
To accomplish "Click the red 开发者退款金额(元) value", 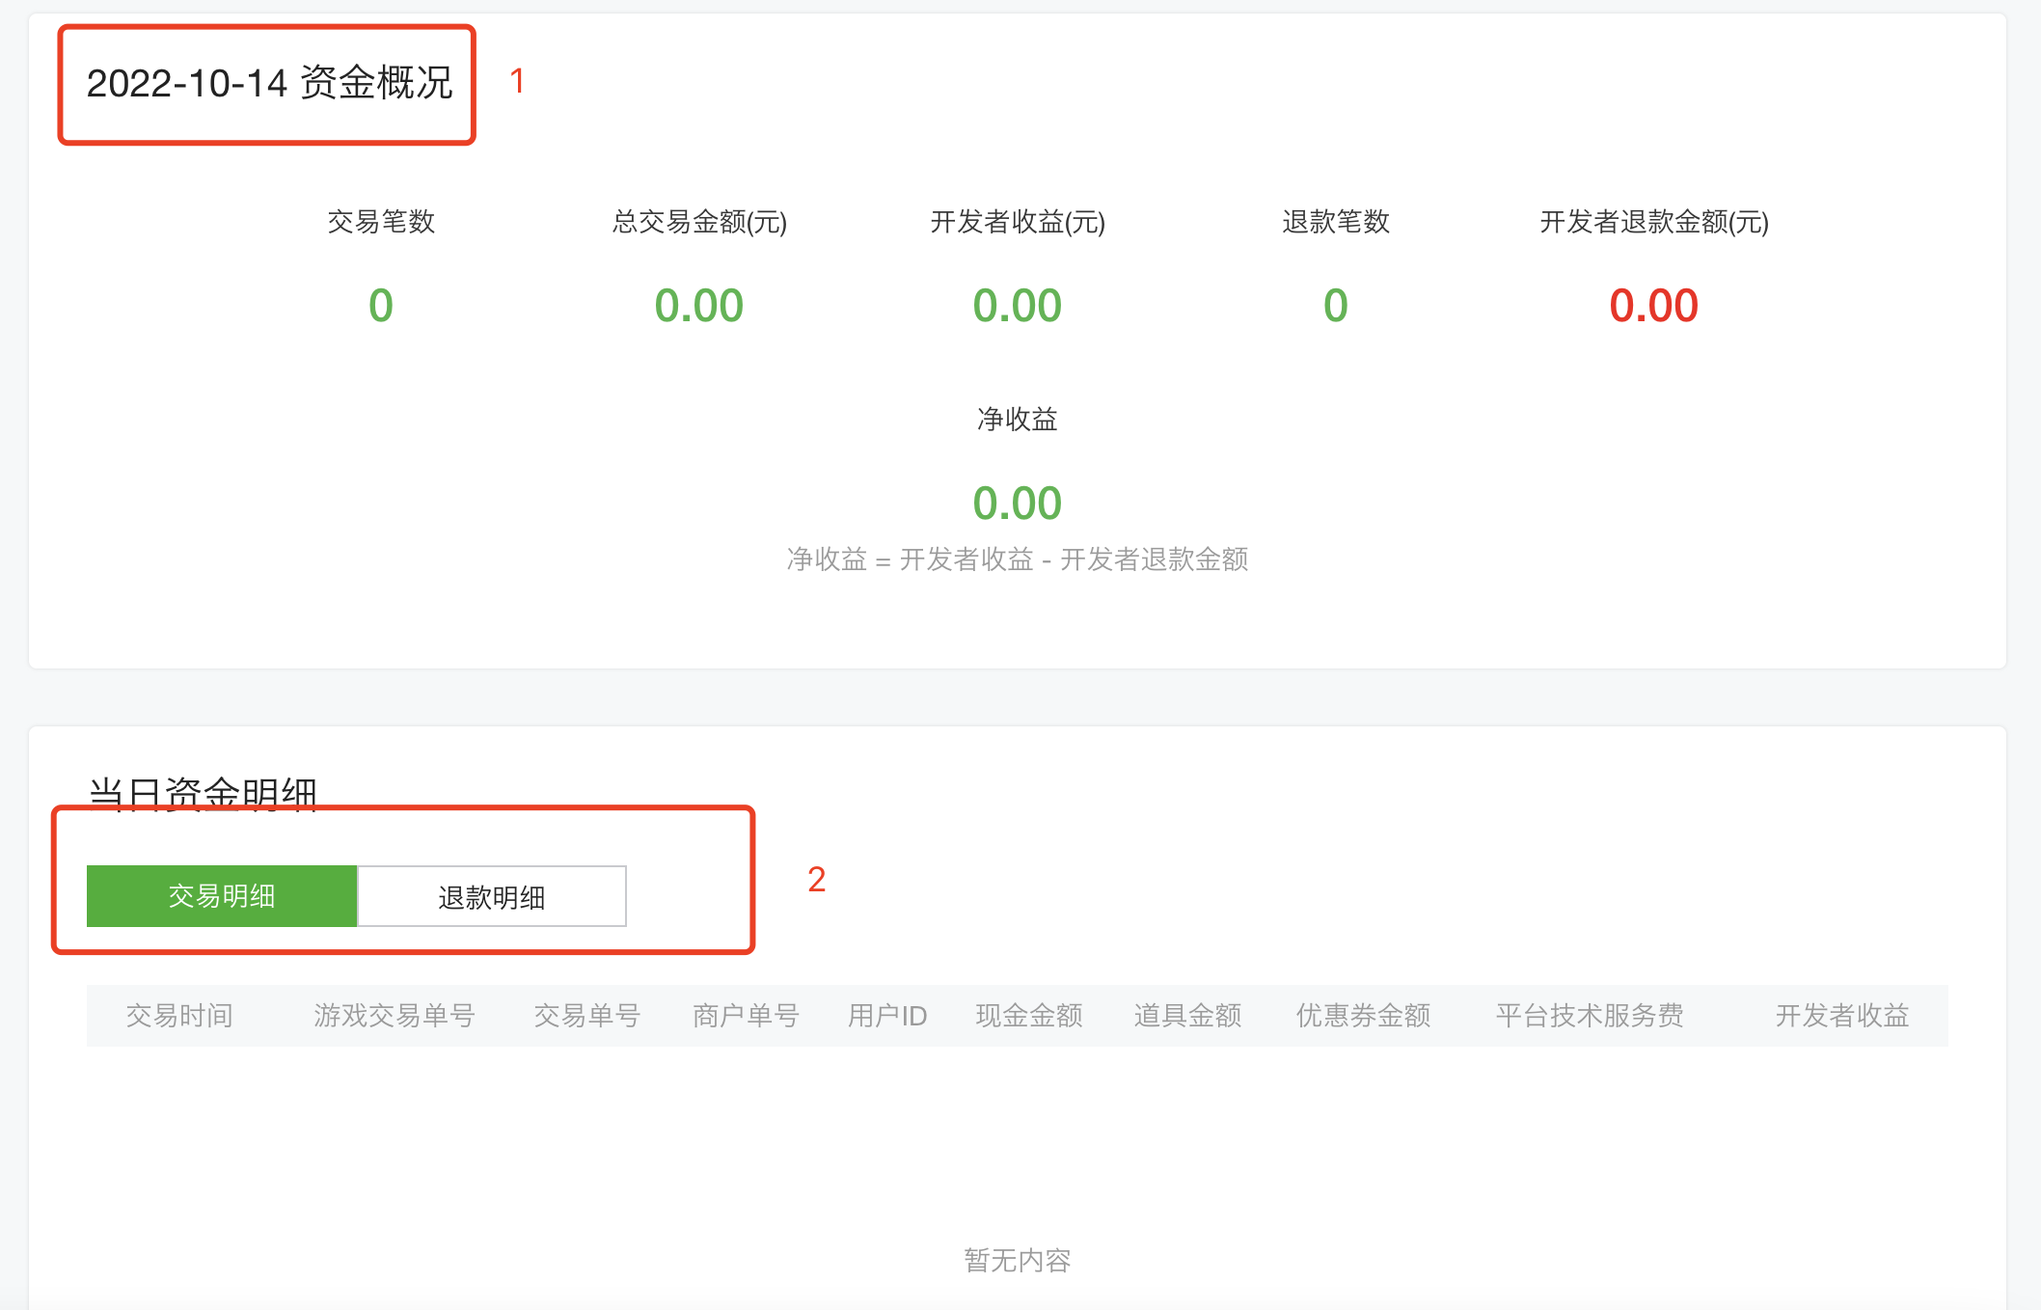I will [1654, 306].
